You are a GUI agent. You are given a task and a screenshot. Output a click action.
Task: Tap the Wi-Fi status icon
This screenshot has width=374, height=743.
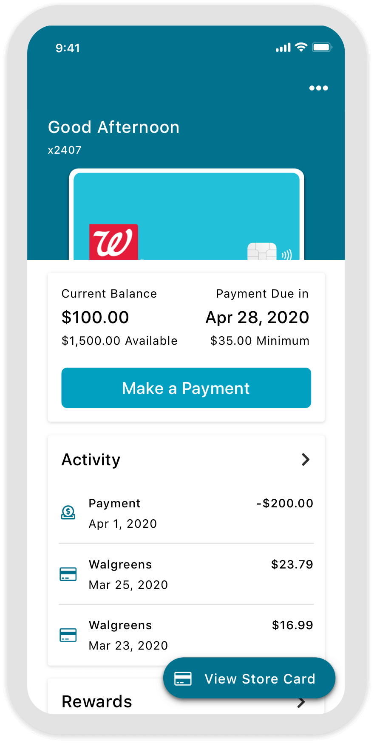tap(301, 47)
